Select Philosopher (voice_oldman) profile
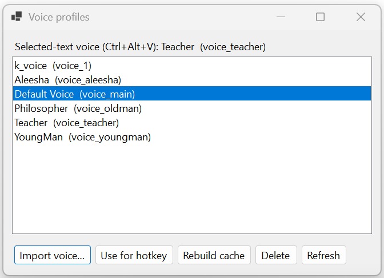384x278 pixels. tap(192, 108)
